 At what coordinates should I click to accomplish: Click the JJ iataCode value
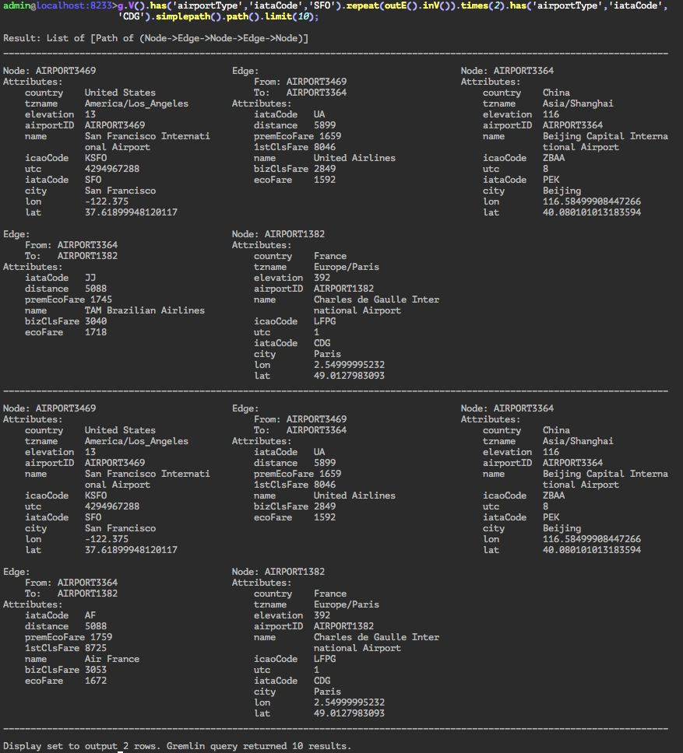point(90,278)
